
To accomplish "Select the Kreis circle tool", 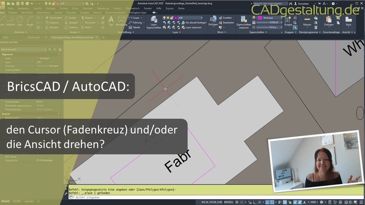I will (20, 21).
